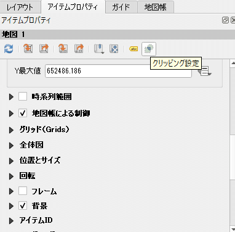
Task: Activate interactive map extent editing tool
Action: point(114,49)
